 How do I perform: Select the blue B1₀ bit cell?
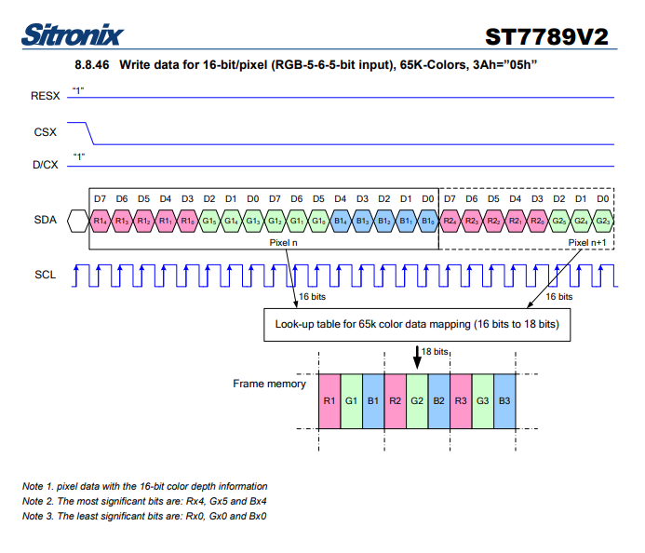coord(428,221)
